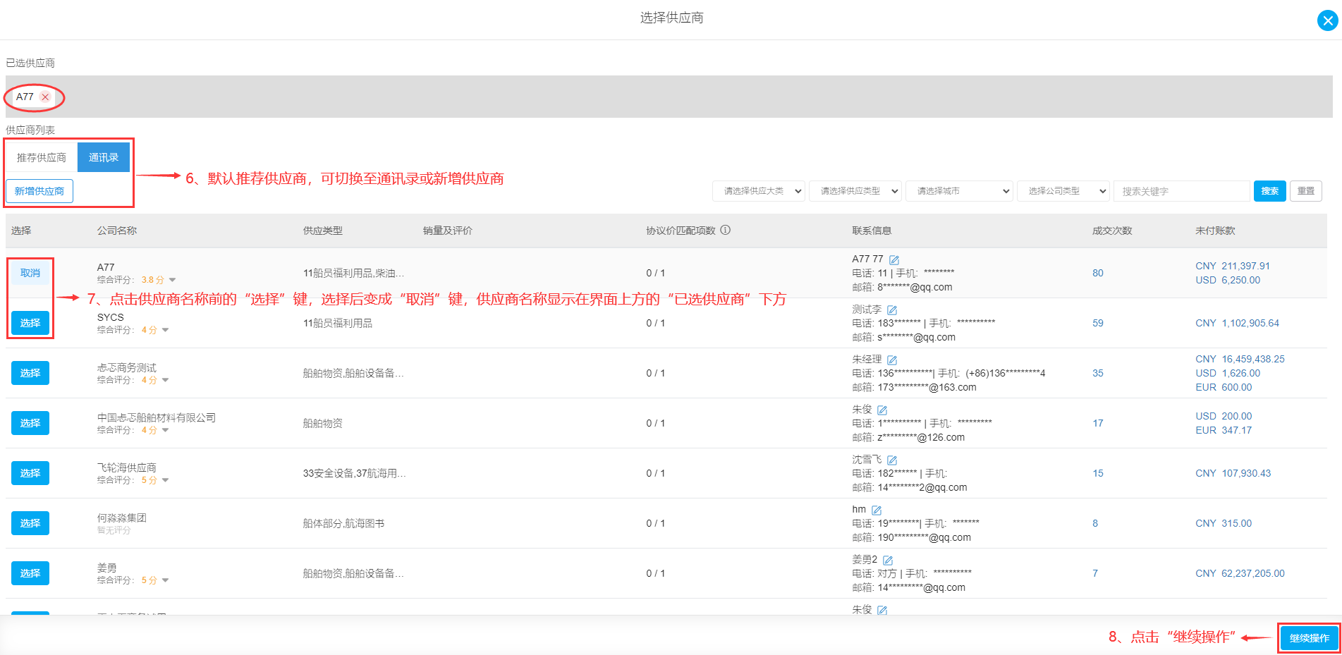This screenshot has height=655, width=1342.
Task: Click unpaid amount CNY 211,397.91
Action: pyautogui.click(x=1233, y=266)
